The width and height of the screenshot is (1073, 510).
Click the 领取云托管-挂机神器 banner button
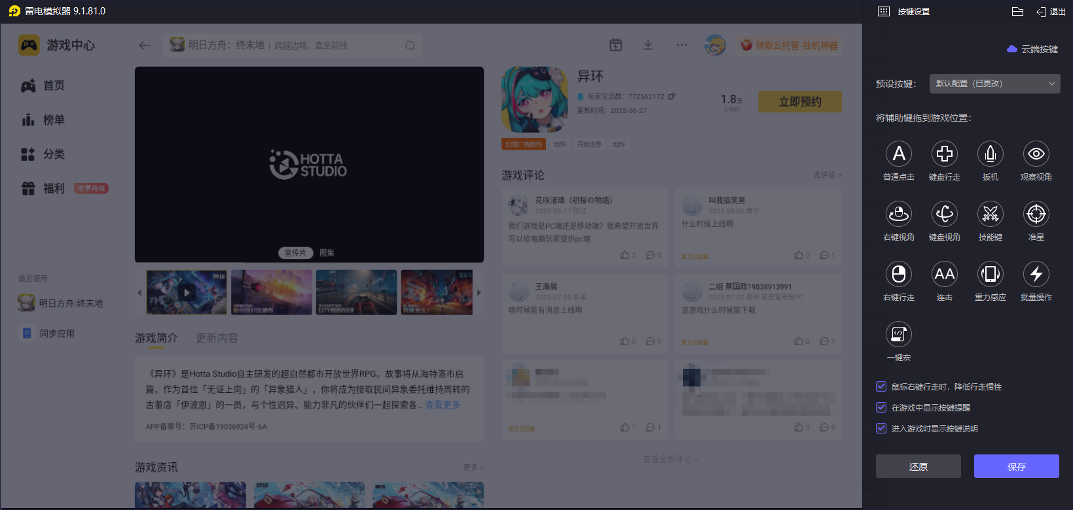tap(789, 45)
